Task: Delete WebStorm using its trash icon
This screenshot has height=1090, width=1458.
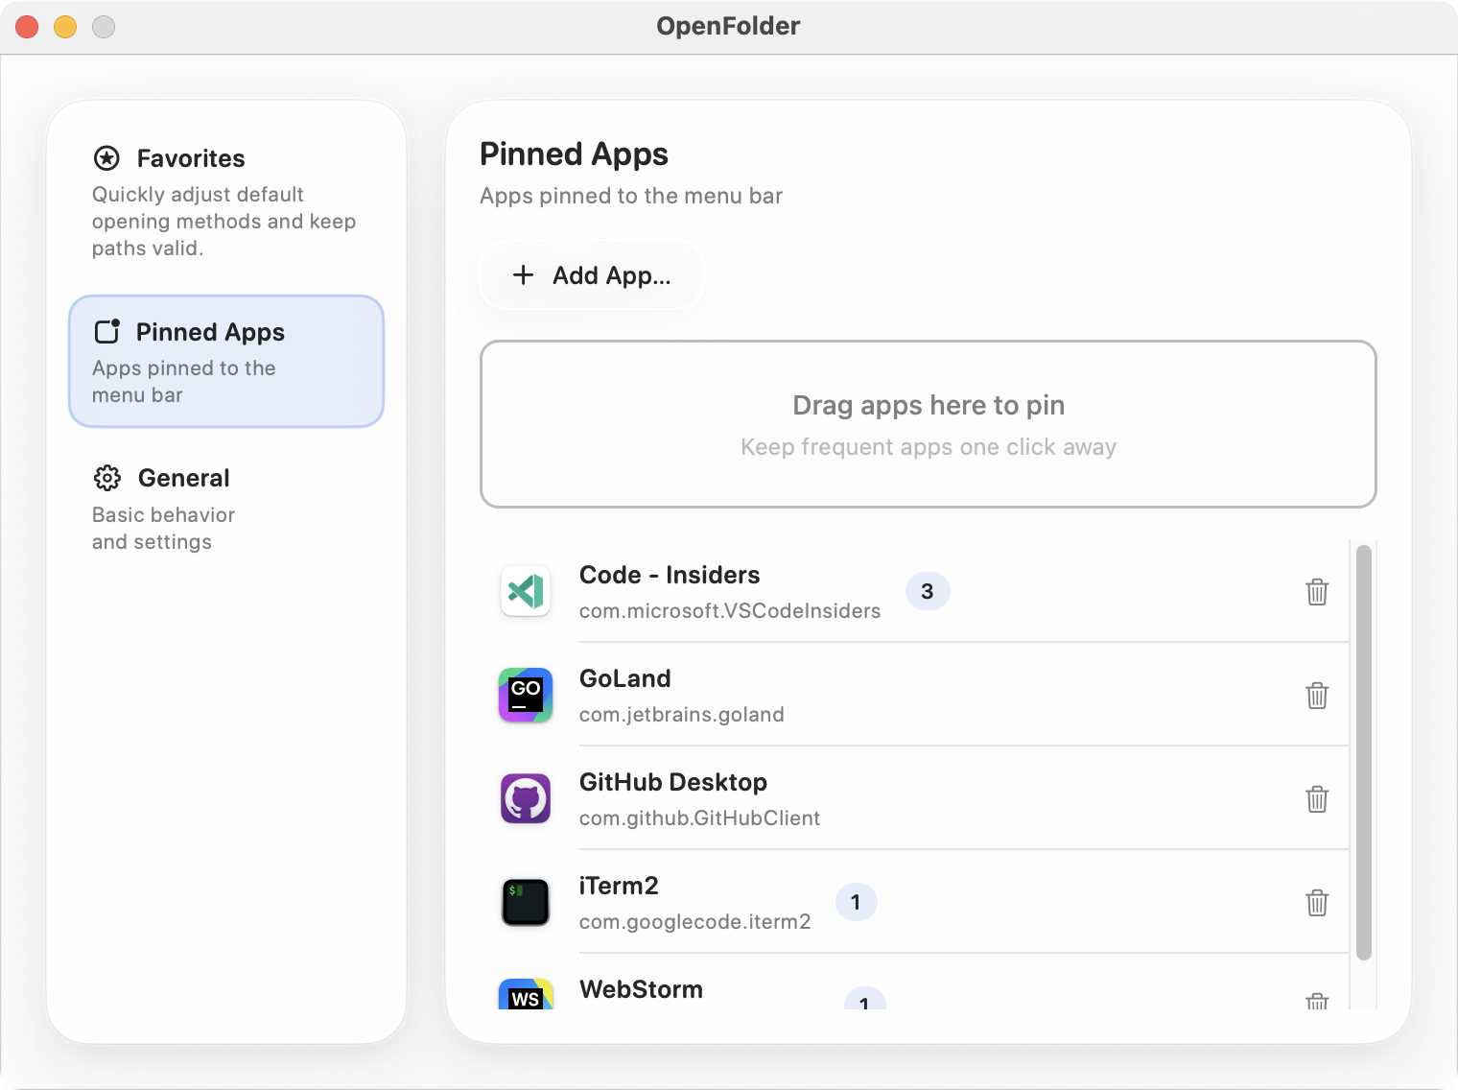Action: [x=1317, y=1003]
